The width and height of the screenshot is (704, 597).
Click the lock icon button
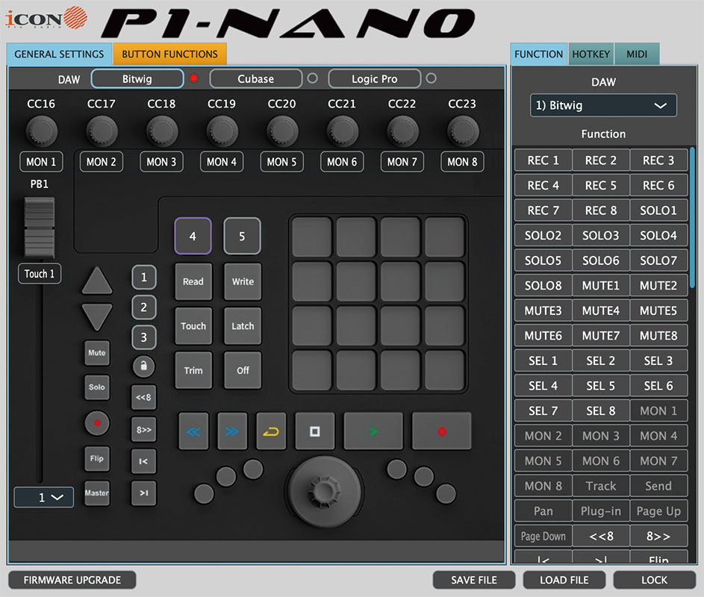143,366
